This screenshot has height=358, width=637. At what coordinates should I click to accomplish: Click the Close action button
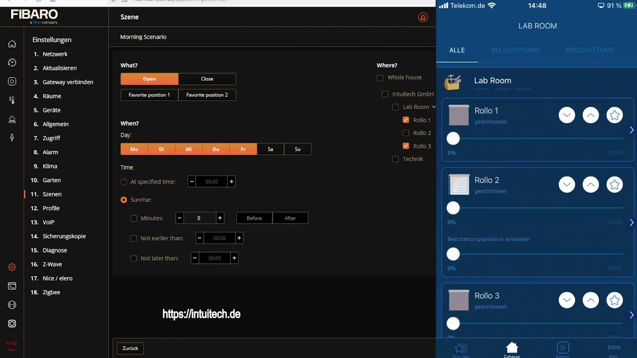(207, 79)
